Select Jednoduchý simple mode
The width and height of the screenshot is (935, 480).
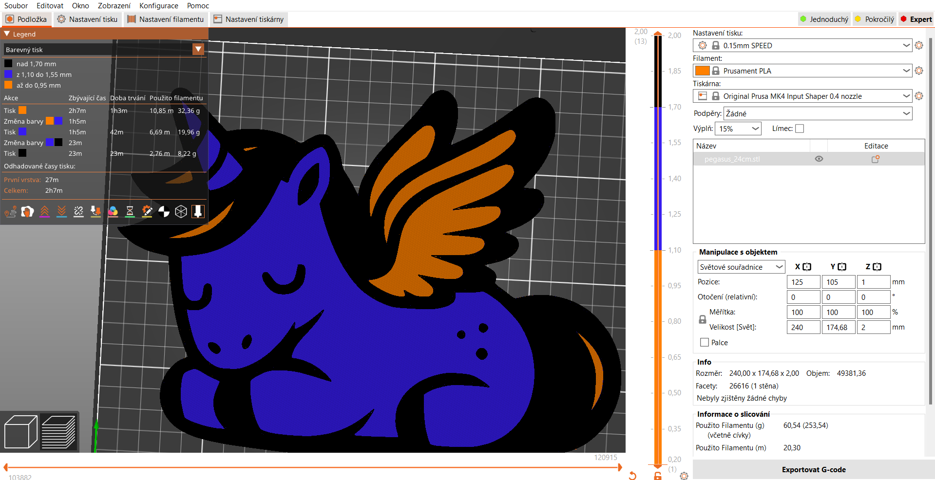click(x=824, y=19)
